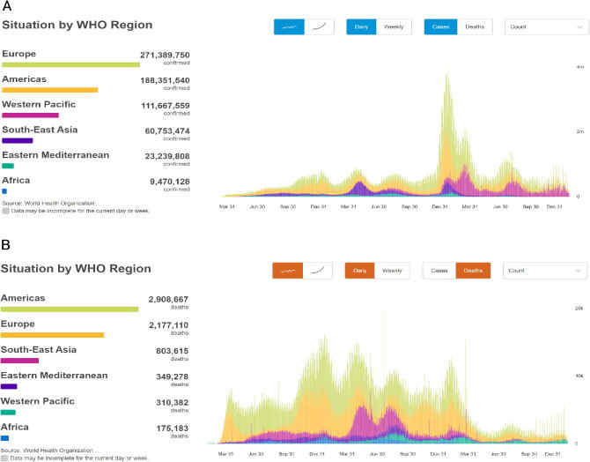The width and height of the screenshot is (590, 462).
Task: Click Situation by WHO Region heading panel B
Action: (x=76, y=269)
